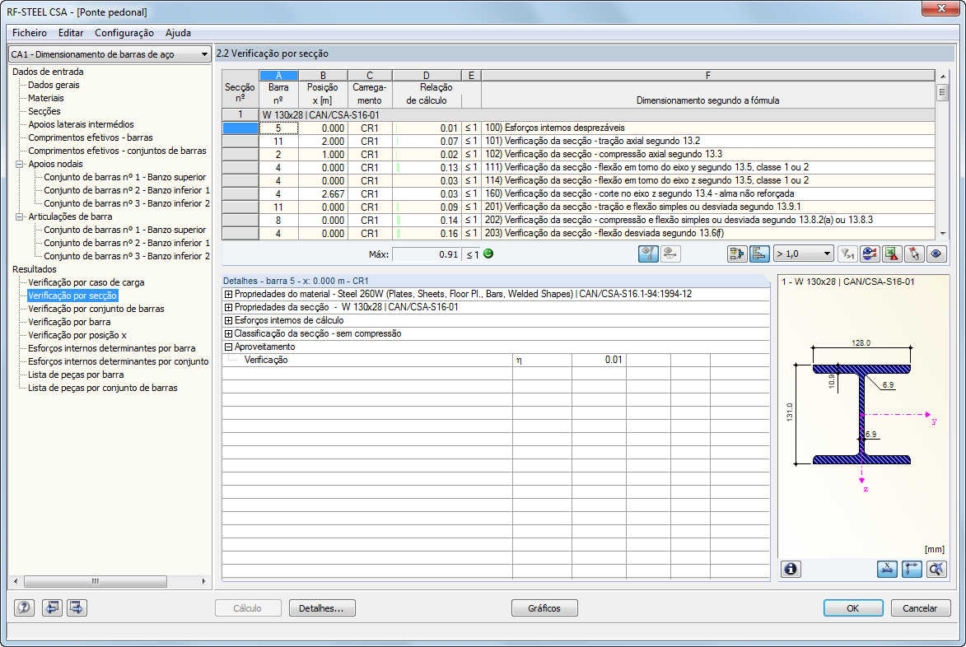Image resolution: width=966 pixels, height=647 pixels.
Task: Click the help question mark icon
Action: (24, 607)
